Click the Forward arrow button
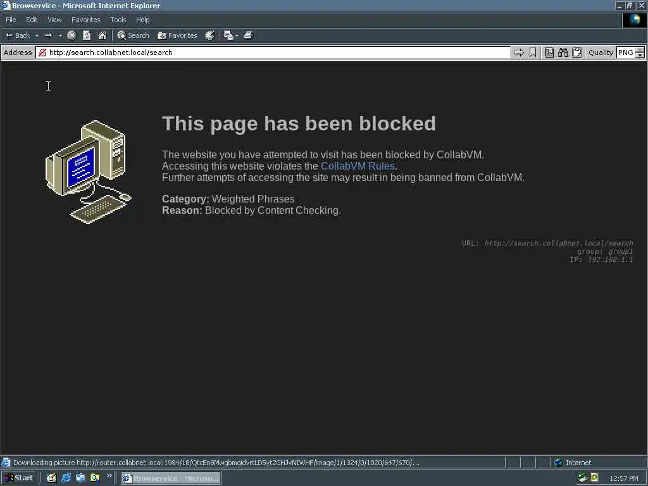 click(x=48, y=35)
